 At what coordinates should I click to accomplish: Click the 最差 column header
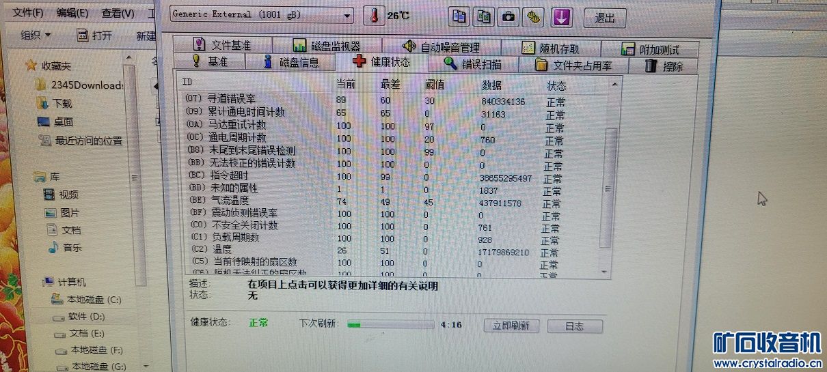[x=389, y=84]
